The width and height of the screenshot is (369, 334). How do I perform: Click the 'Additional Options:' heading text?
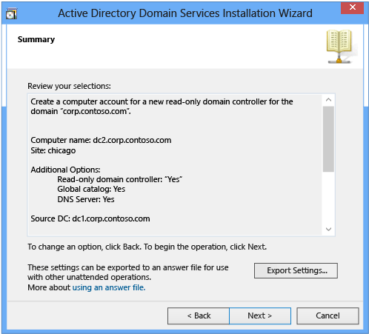coord(65,170)
